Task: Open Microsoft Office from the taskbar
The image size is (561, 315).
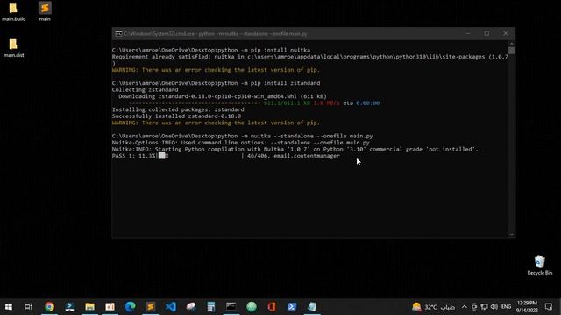Action: coord(272,306)
